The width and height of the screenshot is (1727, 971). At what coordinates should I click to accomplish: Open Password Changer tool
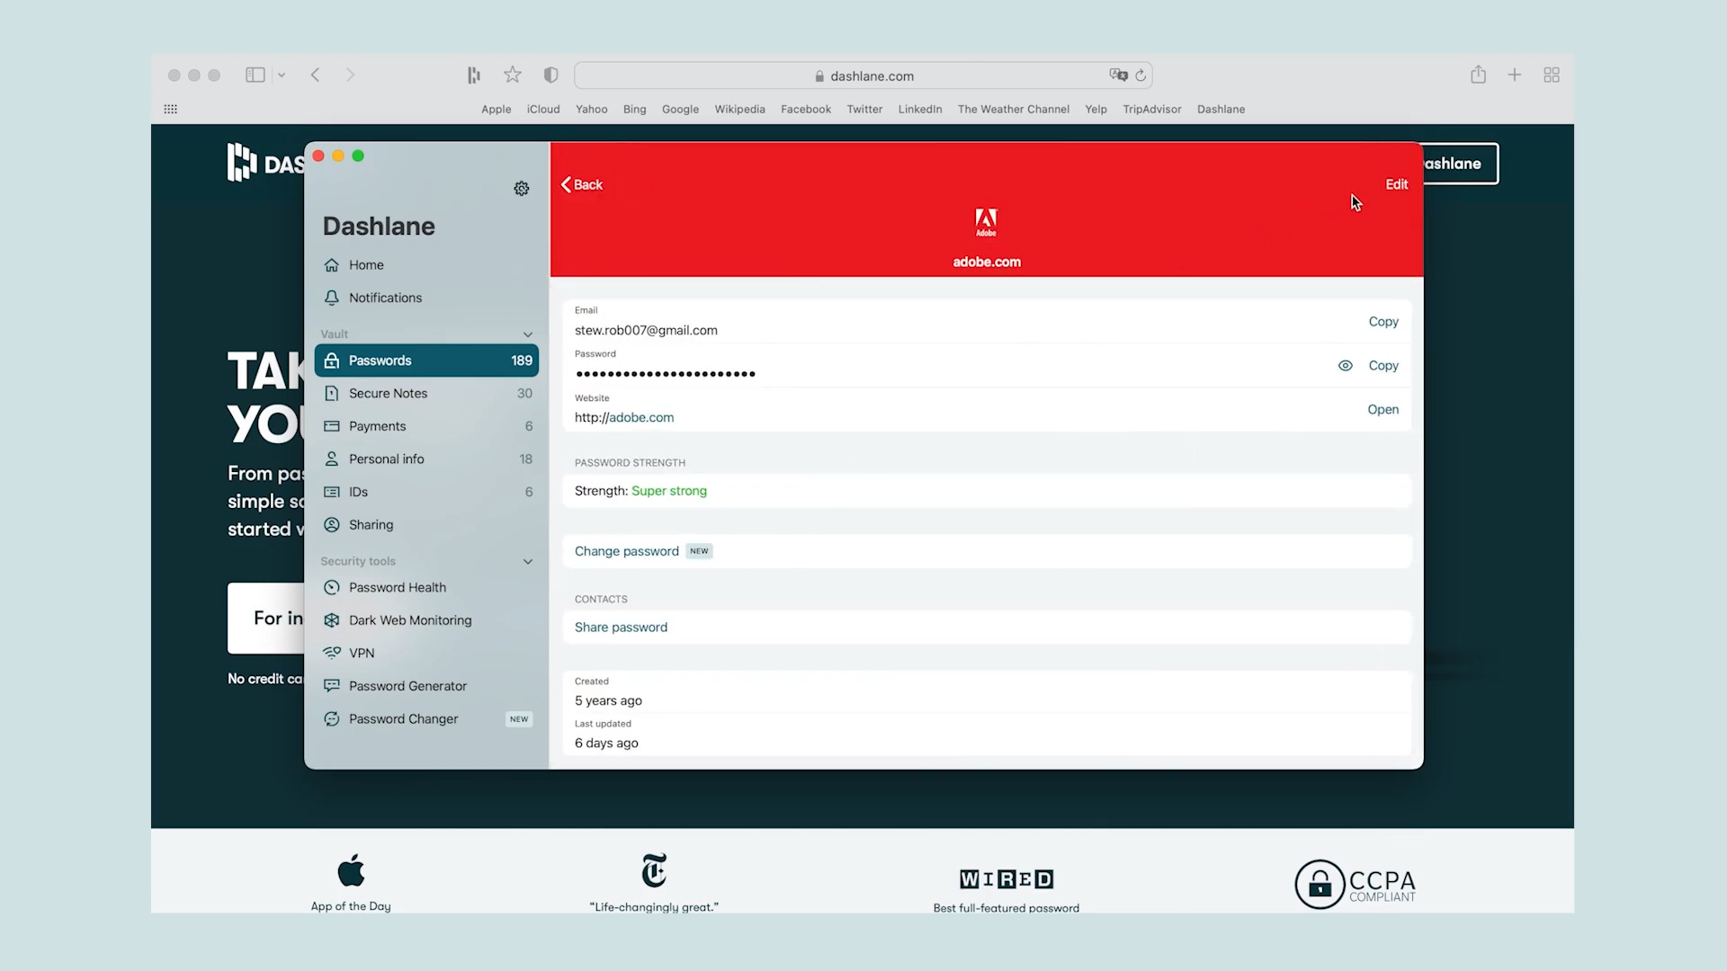point(427,719)
